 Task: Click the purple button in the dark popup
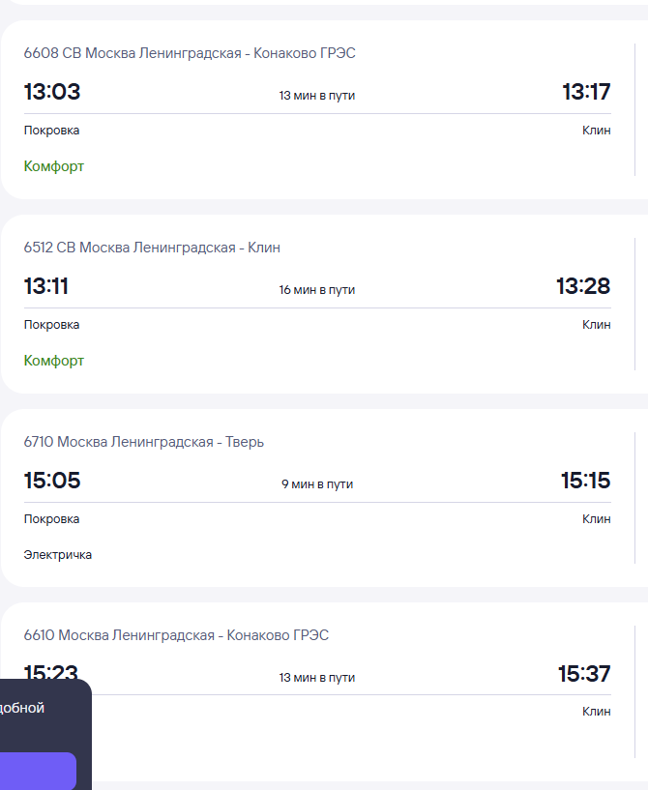(37, 771)
